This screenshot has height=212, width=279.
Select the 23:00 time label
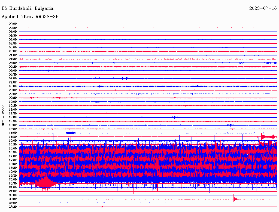click(x=13, y=203)
